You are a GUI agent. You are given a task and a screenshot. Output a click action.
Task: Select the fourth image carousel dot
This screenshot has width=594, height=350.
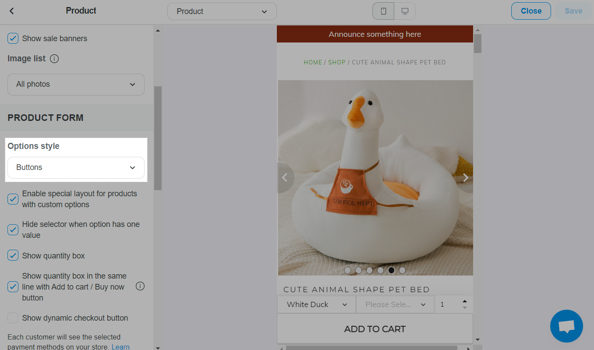(x=381, y=270)
